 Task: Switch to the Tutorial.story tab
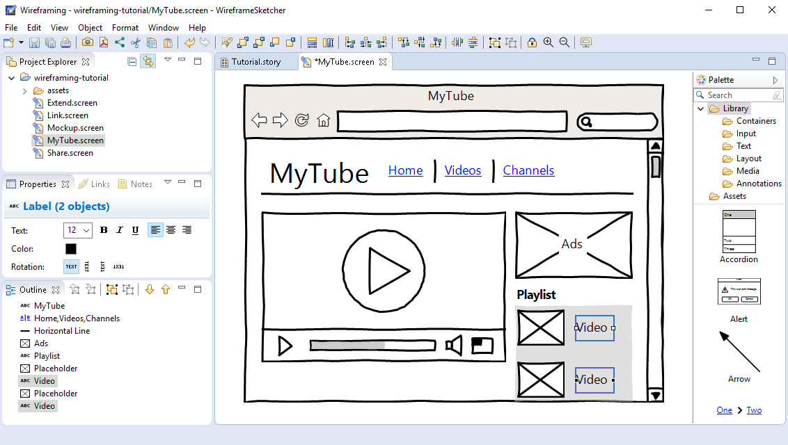[255, 61]
